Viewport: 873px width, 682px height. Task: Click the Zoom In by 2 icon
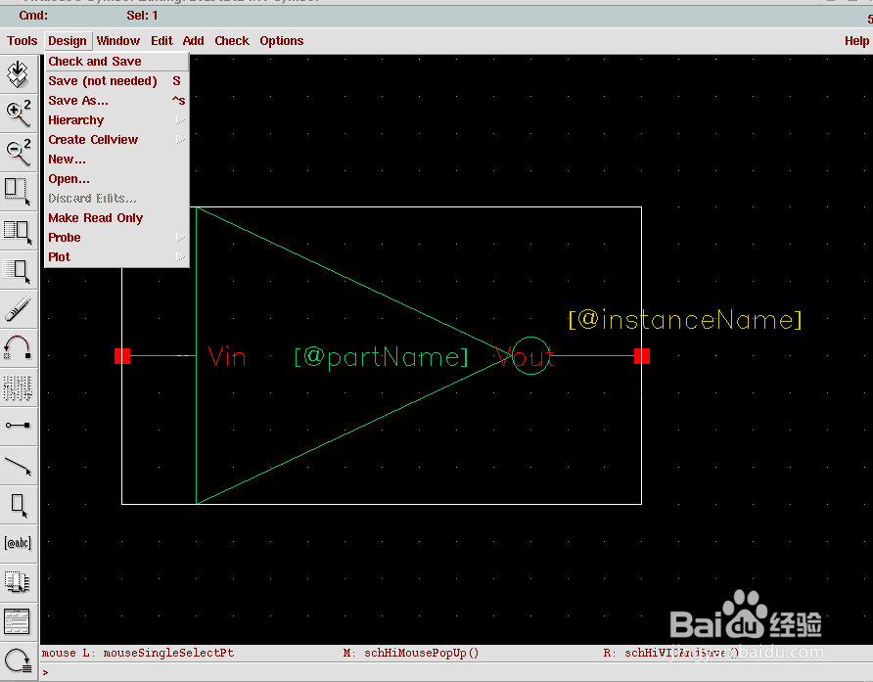19,114
